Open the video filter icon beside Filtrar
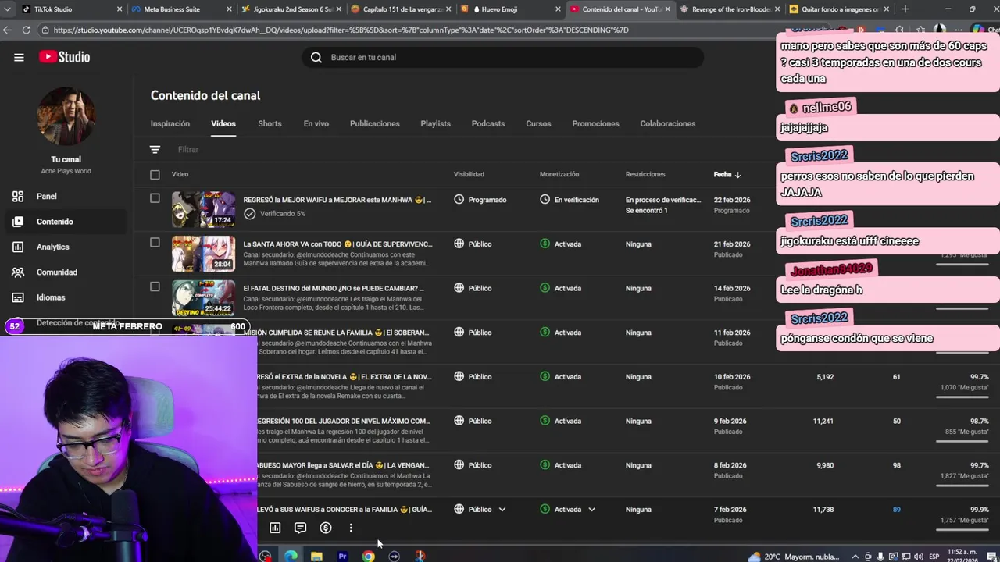Viewport: 1000px width, 562px height. (155, 149)
